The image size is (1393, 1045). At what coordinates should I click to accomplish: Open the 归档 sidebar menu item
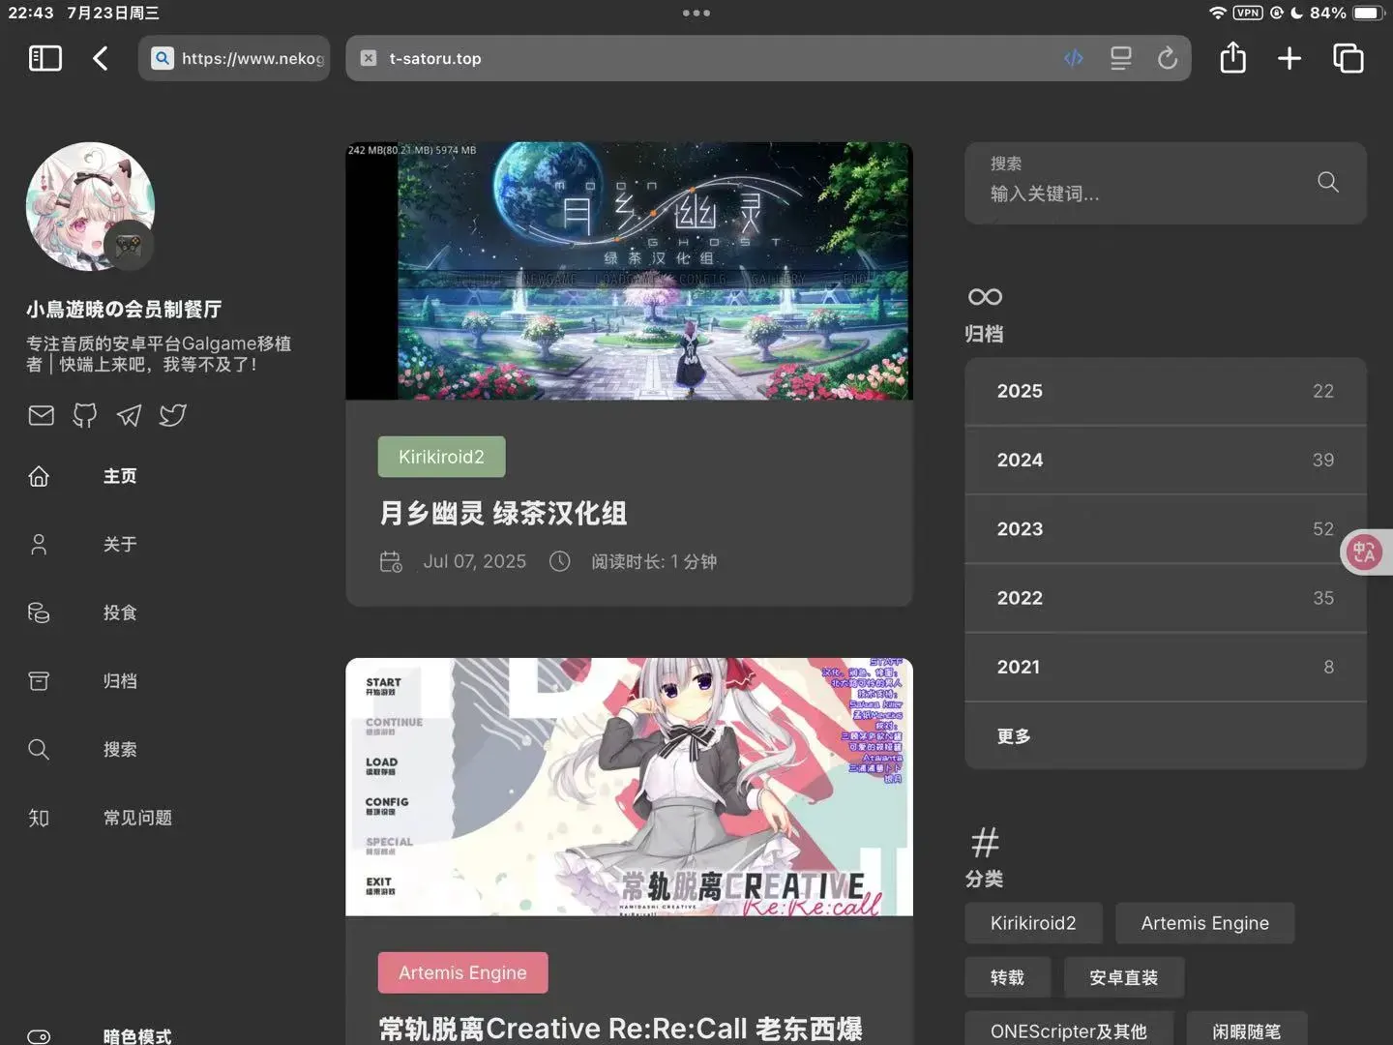(x=120, y=681)
